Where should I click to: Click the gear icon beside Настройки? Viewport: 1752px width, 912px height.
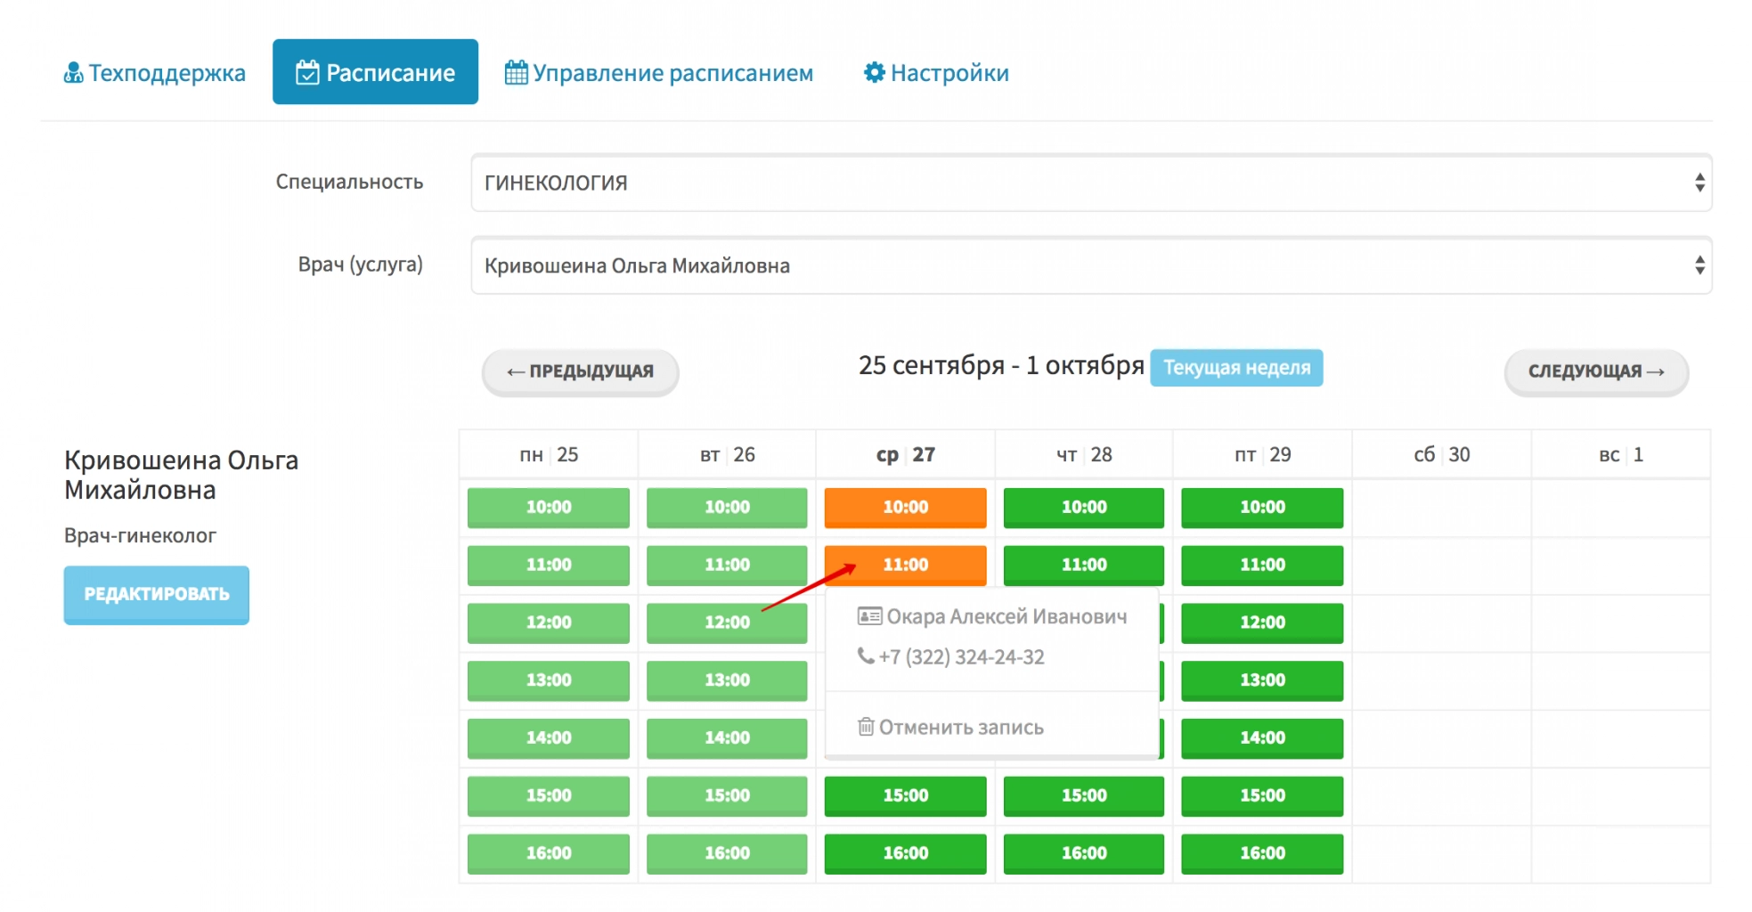click(x=874, y=73)
